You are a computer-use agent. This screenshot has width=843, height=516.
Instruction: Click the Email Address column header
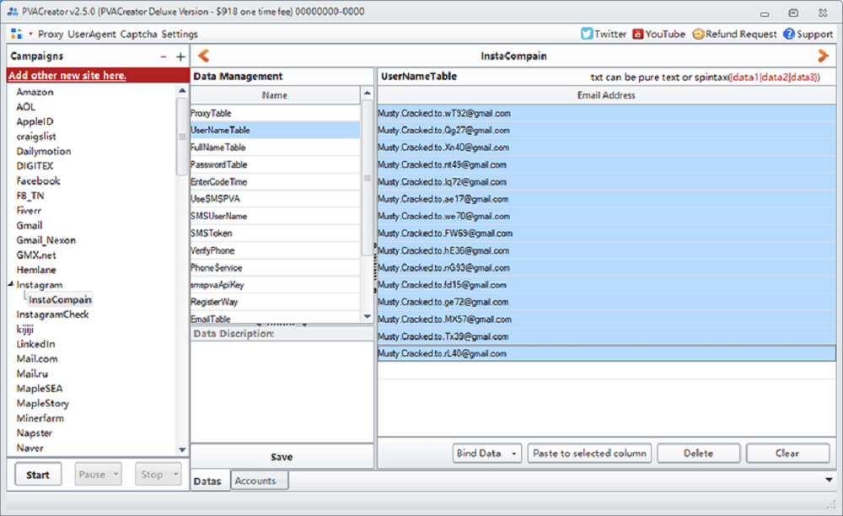(606, 95)
